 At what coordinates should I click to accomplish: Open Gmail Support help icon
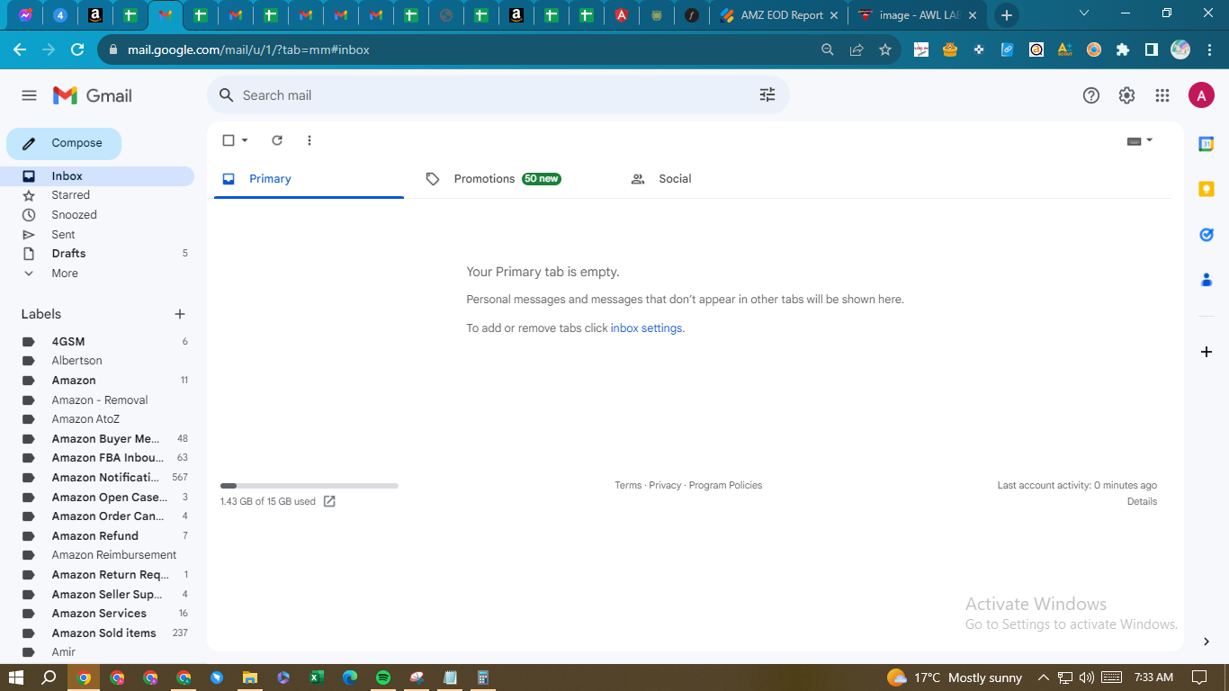pyautogui.click(x=1091, y=95)
